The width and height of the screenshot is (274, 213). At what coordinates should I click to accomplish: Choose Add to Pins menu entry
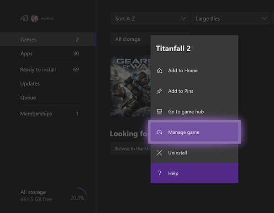tap(195, 91)
